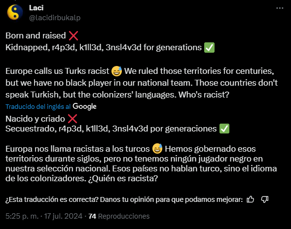Click the 17 jul. 2024 date

click(63, 216)
